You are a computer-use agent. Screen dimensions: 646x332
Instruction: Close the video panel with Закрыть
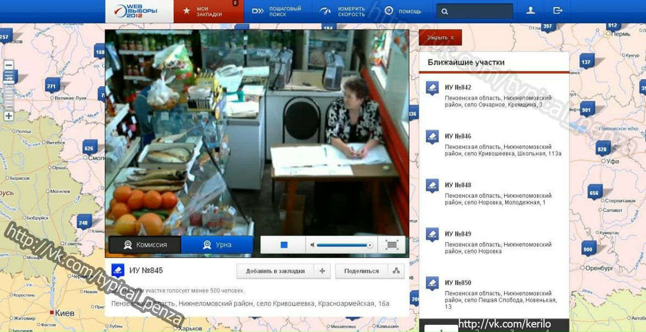pyautogui.click(x=440, y=38)
